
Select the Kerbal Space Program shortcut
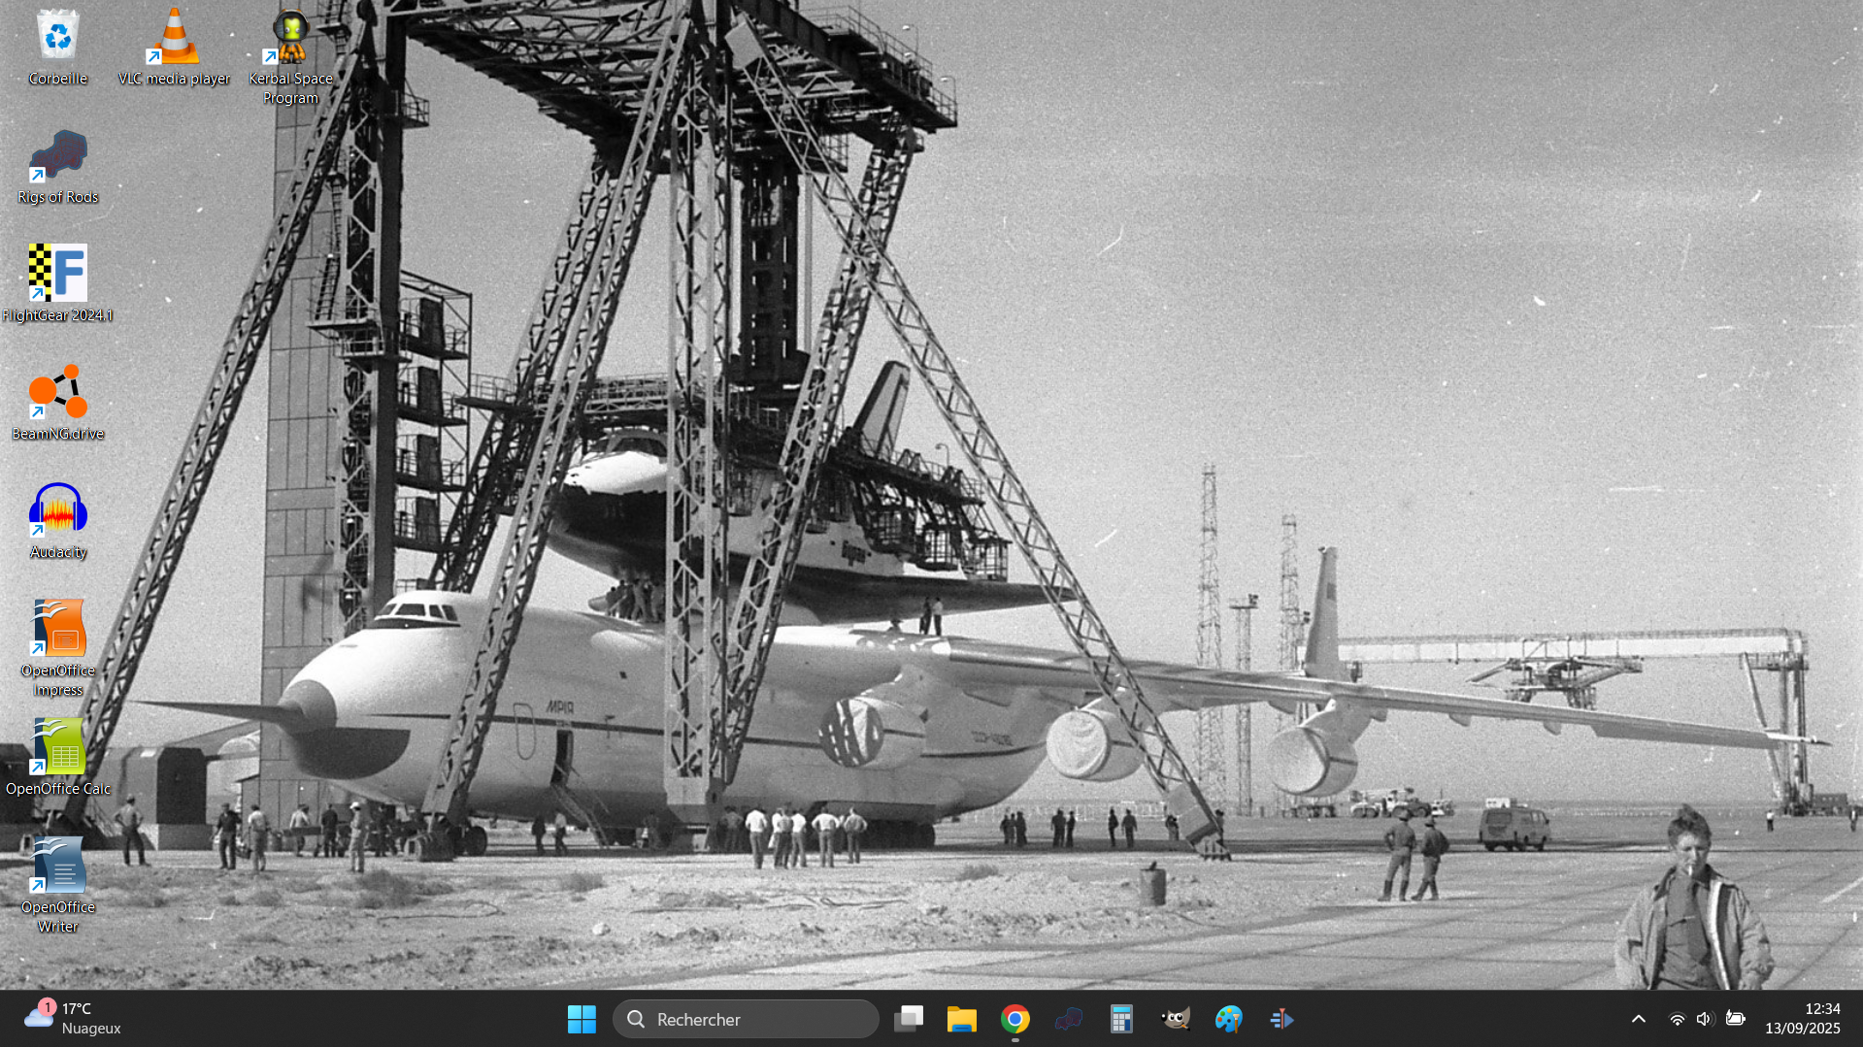[290, 56]
